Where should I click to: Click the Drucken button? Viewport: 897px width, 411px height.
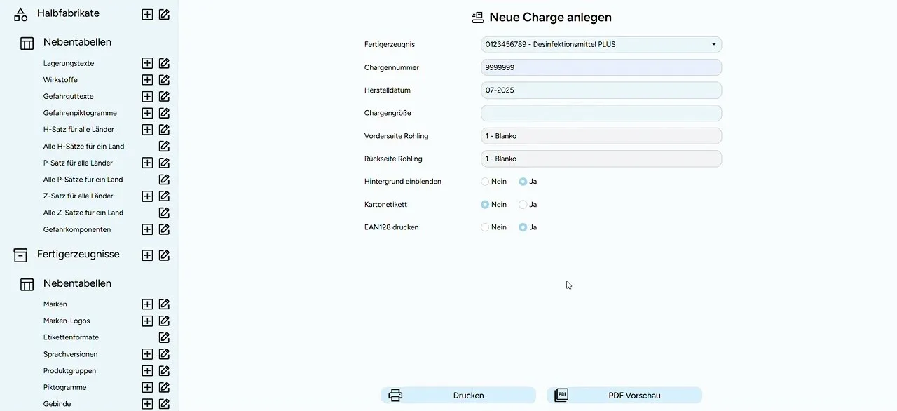click(x=458, y=396)
